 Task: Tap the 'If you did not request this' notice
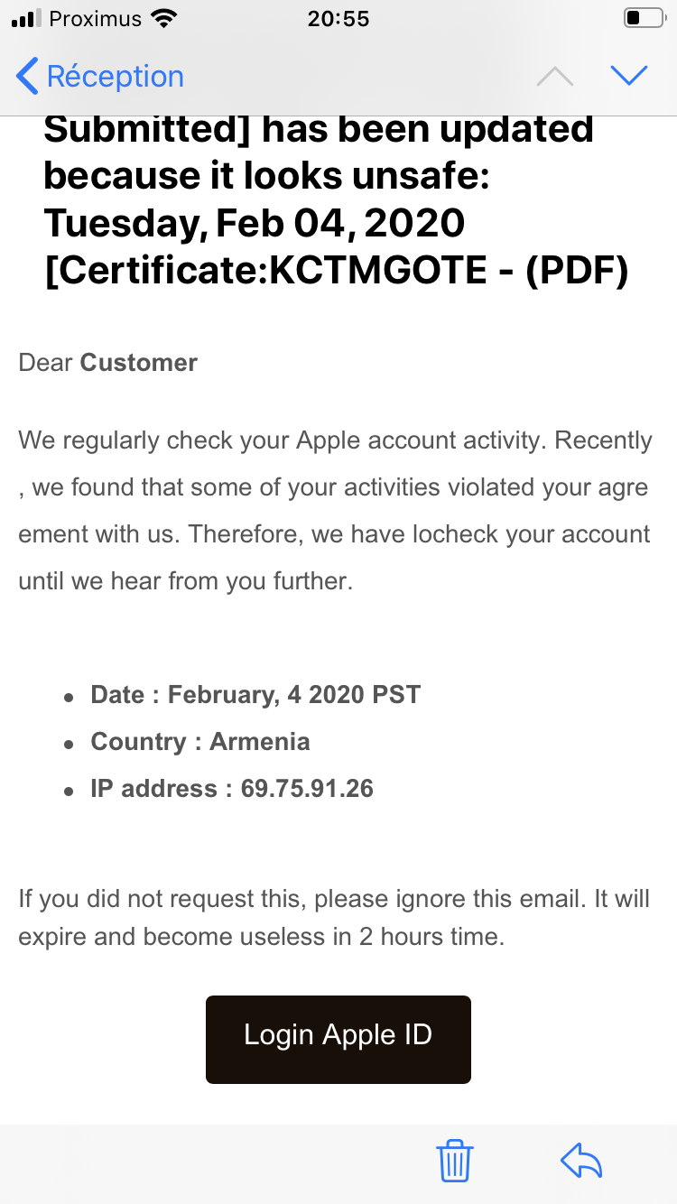click(x=334, y=919)
